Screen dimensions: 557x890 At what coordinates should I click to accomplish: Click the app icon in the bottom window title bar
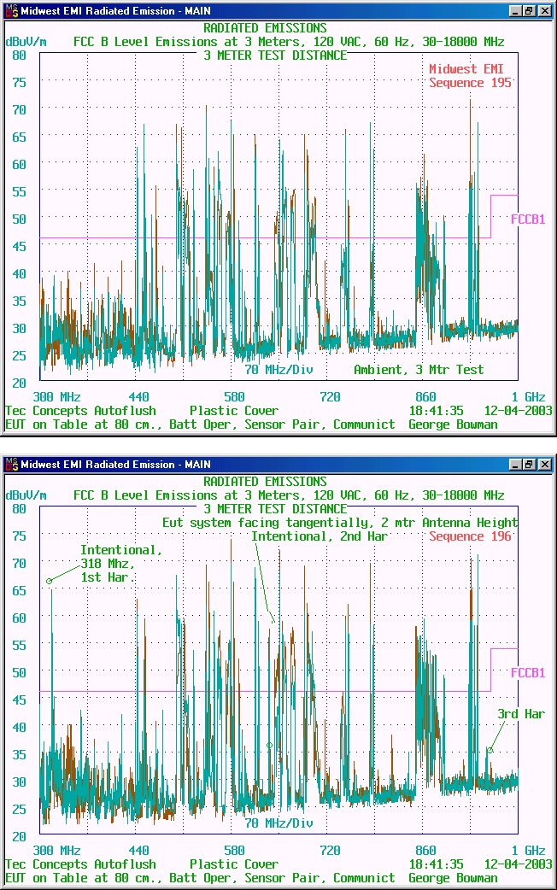(10, 465)
